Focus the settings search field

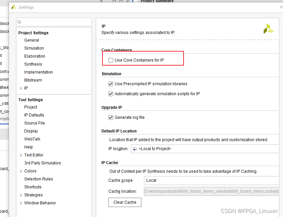(54, 22)
